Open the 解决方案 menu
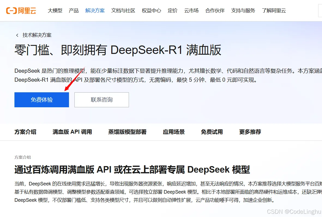Viewport: 322px width, 217px height. tap(95, 10)
